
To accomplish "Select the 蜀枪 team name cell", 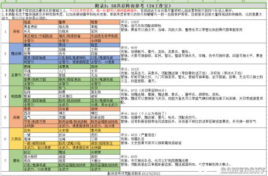I will point(16,160).
